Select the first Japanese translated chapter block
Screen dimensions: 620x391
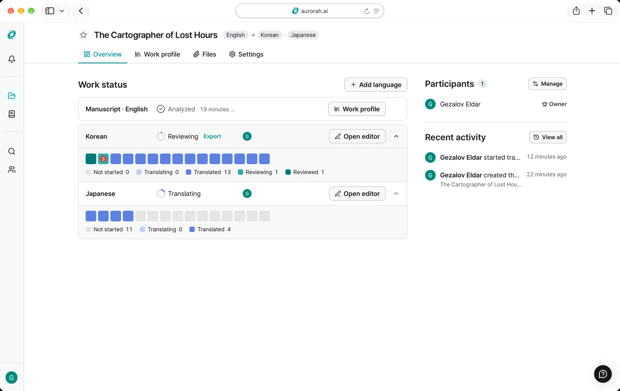[x=91, y=216]
